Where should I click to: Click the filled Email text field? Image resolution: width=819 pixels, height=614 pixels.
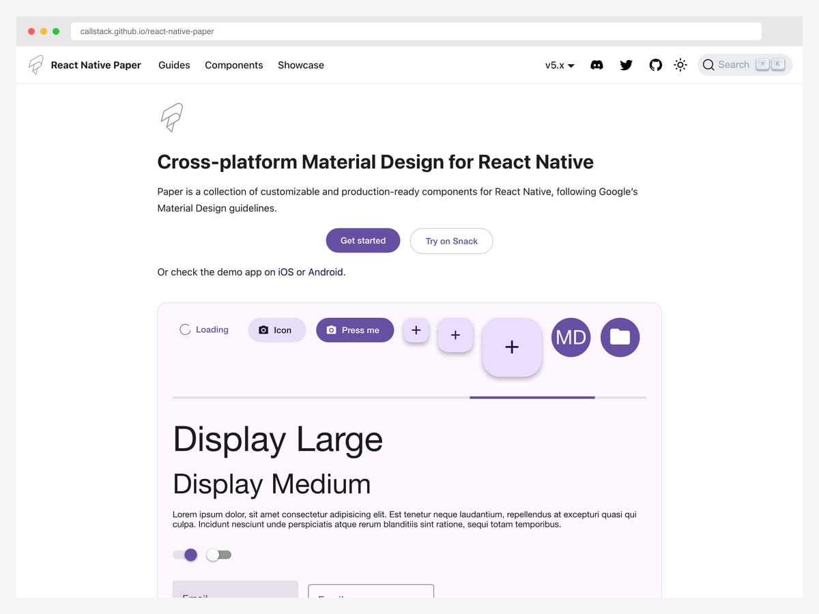235,589
